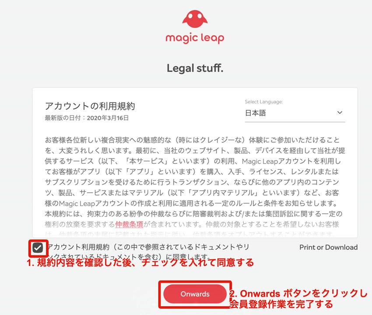Click the line mentioning 「本サービス」といいます
The width and height of the screenshot is (372, 315).
pyautogui.click(x=193, y=161)
